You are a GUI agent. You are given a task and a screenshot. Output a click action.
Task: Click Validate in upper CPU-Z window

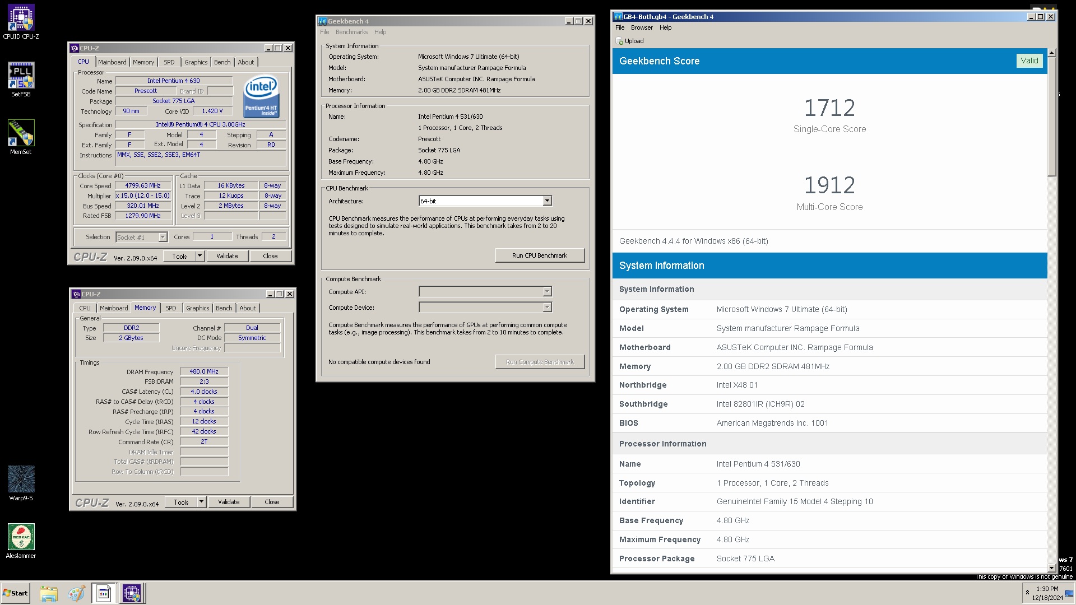click(x=227, y=256)
